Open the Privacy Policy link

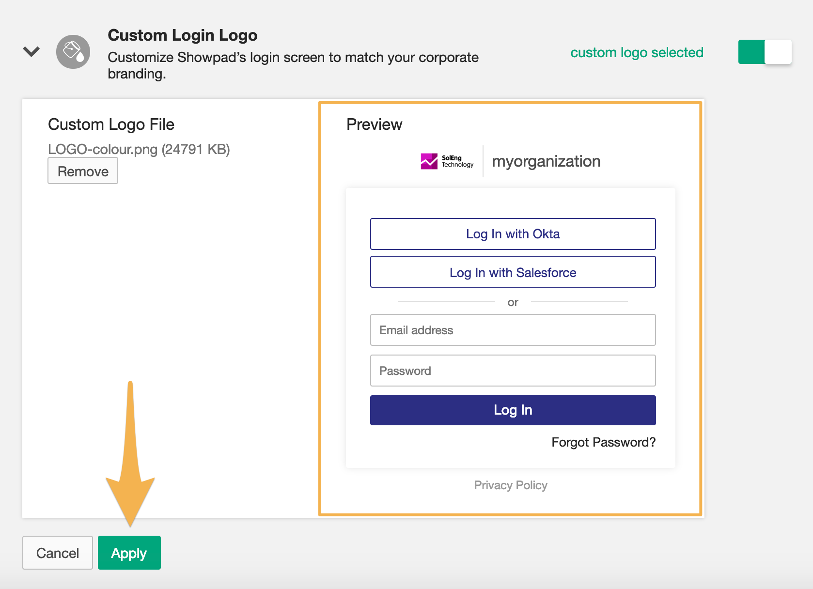(x=511, y=485)
